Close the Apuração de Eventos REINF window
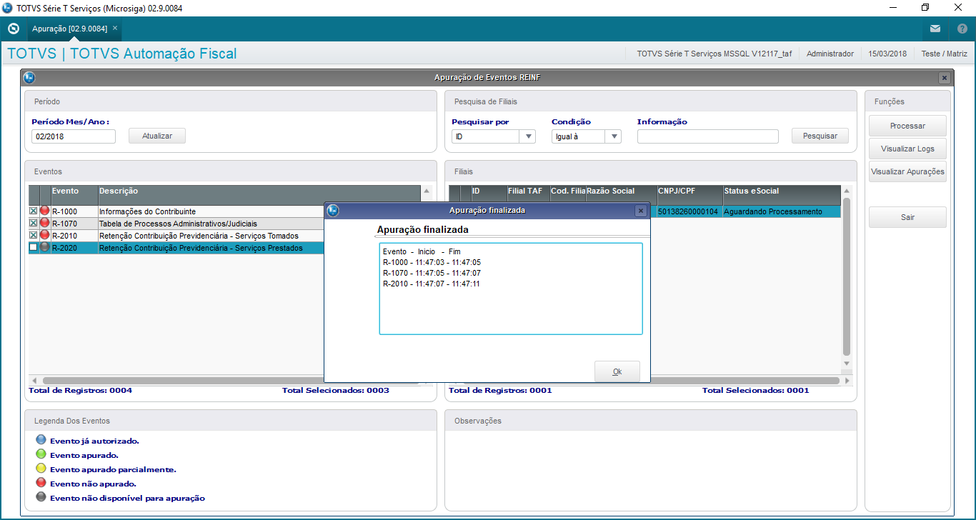Viewport: 976px width, 520px height. (x=944, y=78)
